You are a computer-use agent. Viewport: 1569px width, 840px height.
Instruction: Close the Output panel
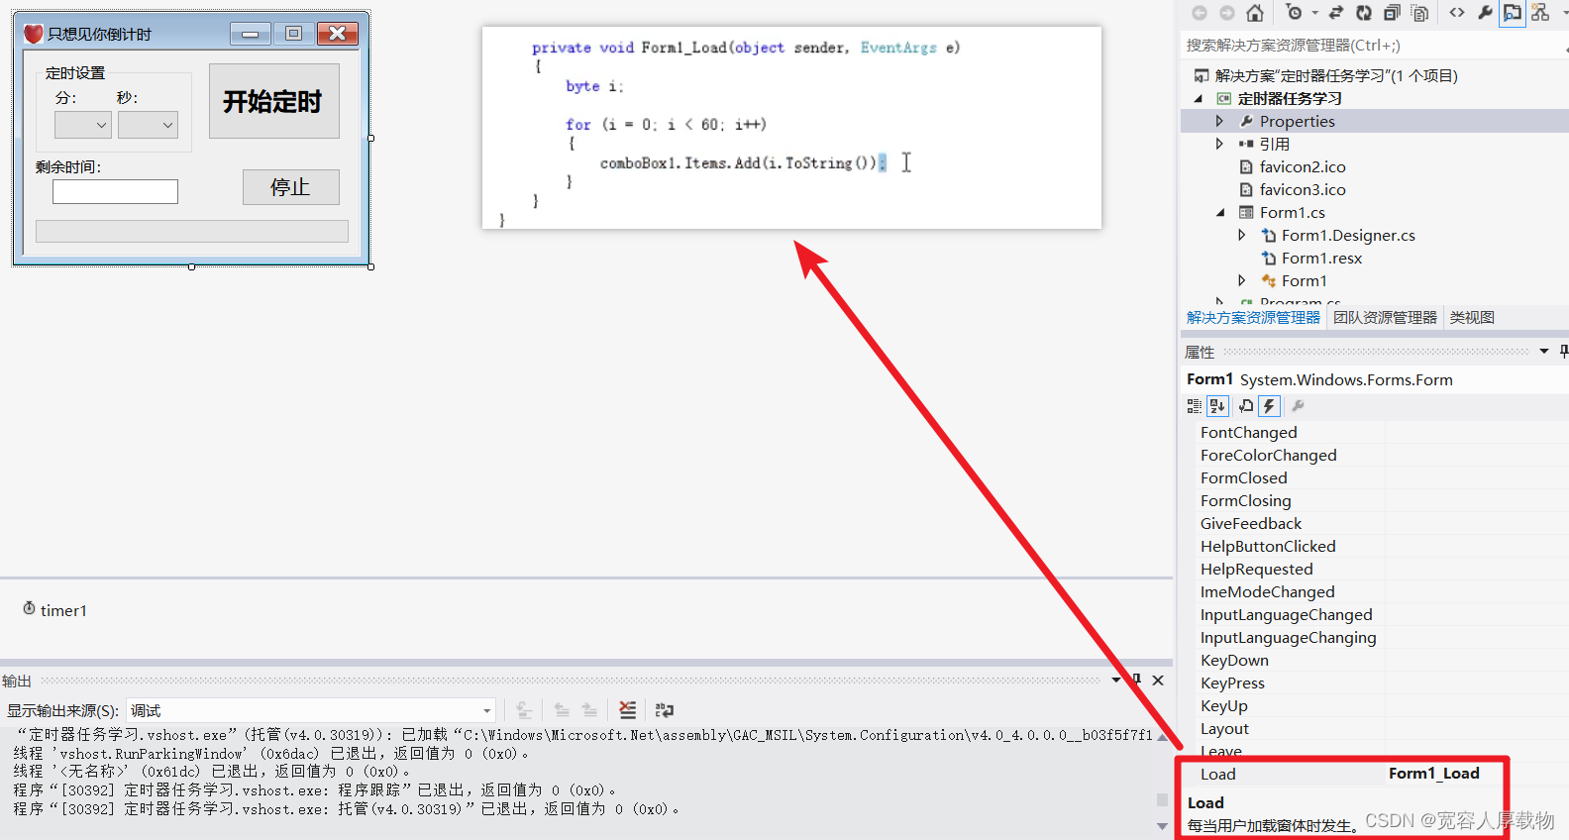pyautogui.click(x=1158, y=681)
